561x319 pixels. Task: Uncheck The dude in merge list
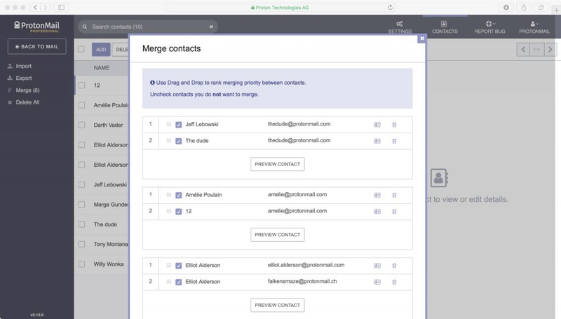[x=179, y=141]
